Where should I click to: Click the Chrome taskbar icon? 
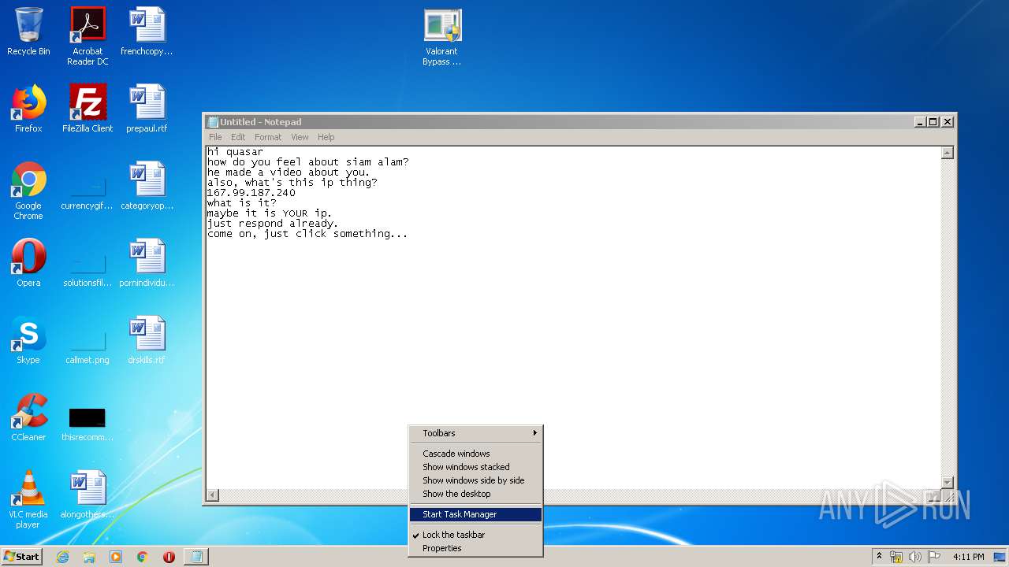[143, 557]
